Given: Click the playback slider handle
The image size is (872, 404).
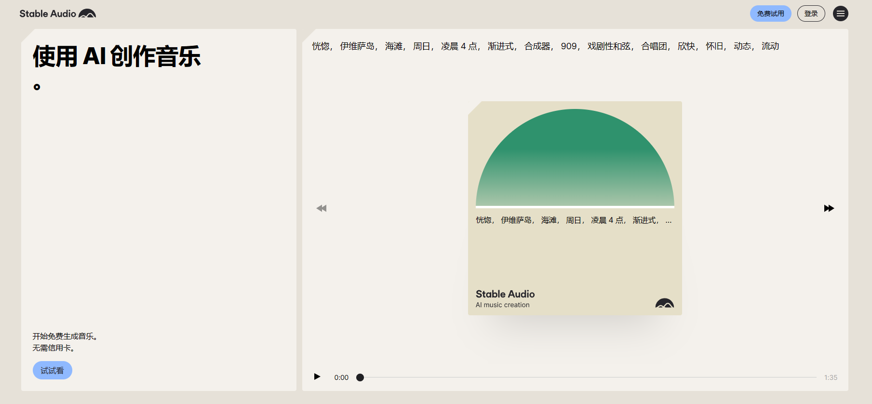Looking at the screenshot, I should (360, 377).
